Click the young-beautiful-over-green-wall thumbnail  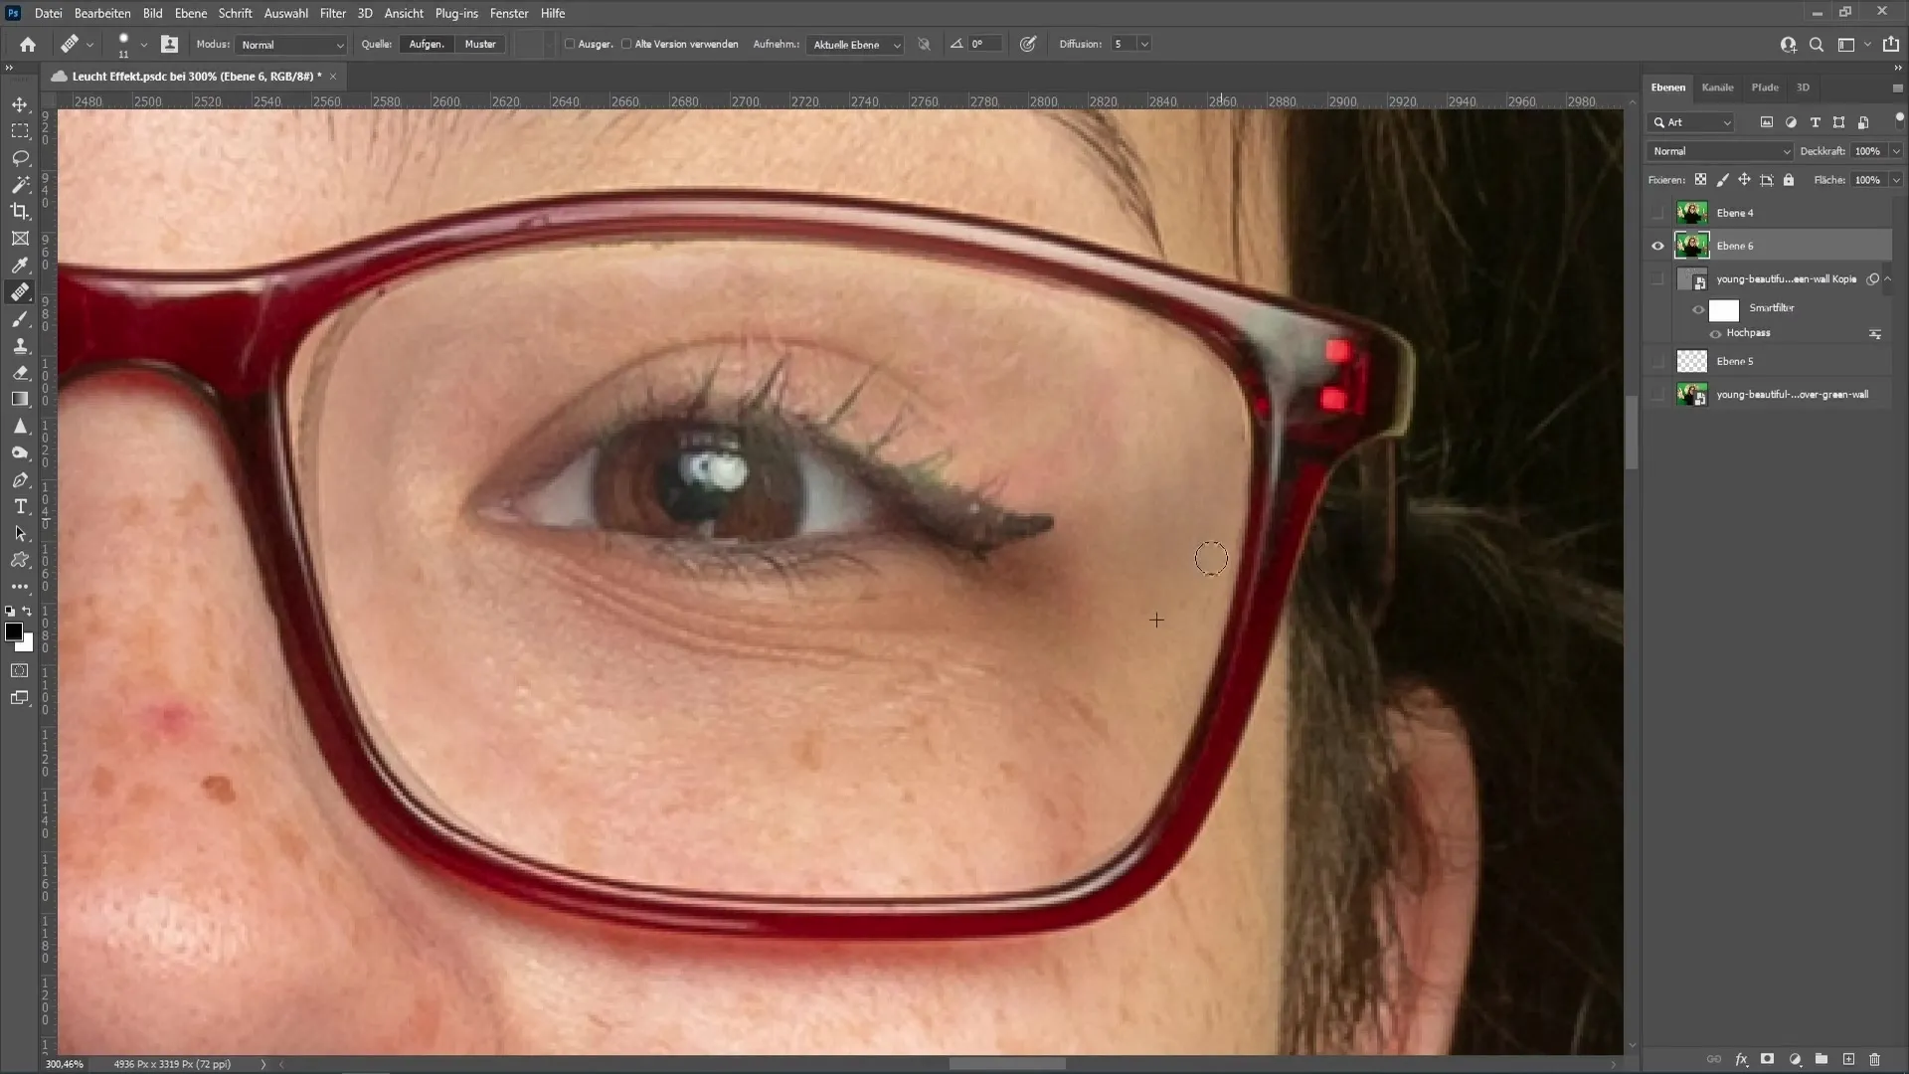1692,395
